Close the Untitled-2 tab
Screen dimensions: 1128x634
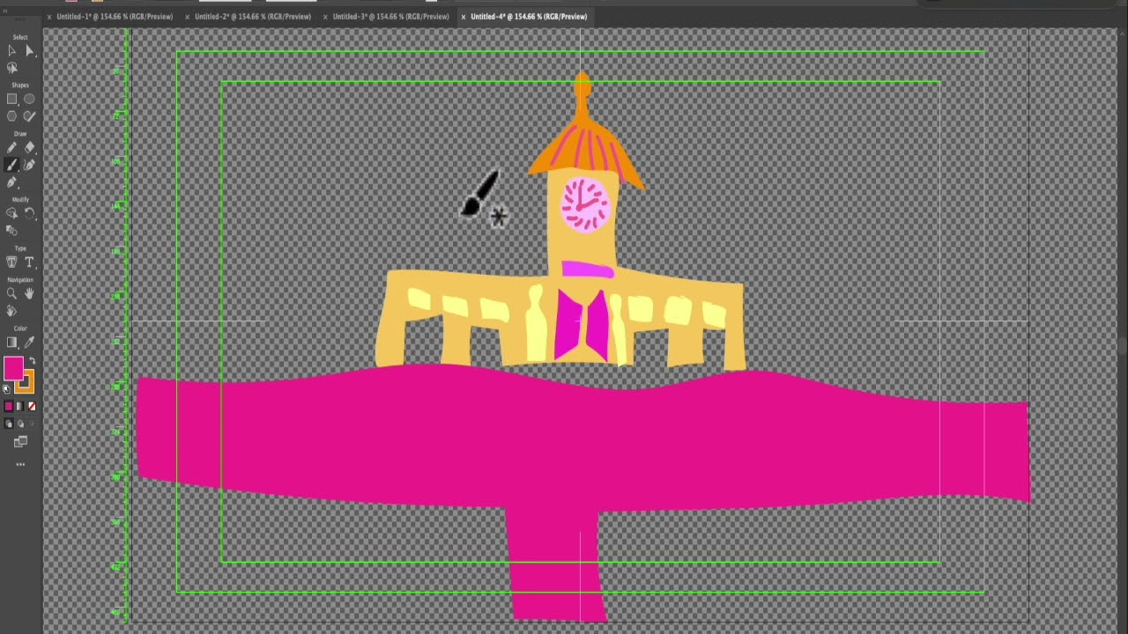[x=188, y=17]
